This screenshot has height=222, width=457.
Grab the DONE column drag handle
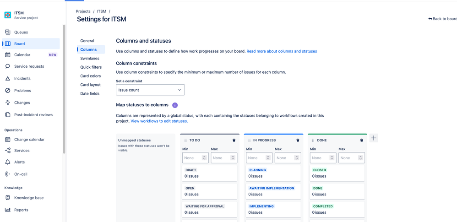coord(313,140)
